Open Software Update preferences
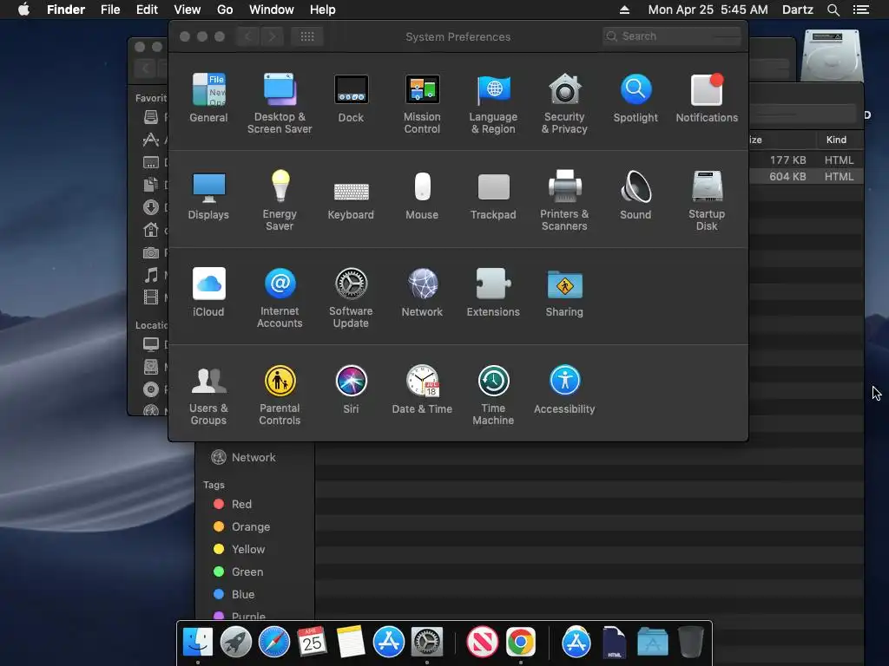Screen dimensions: 889x666 tap(351, 298)
